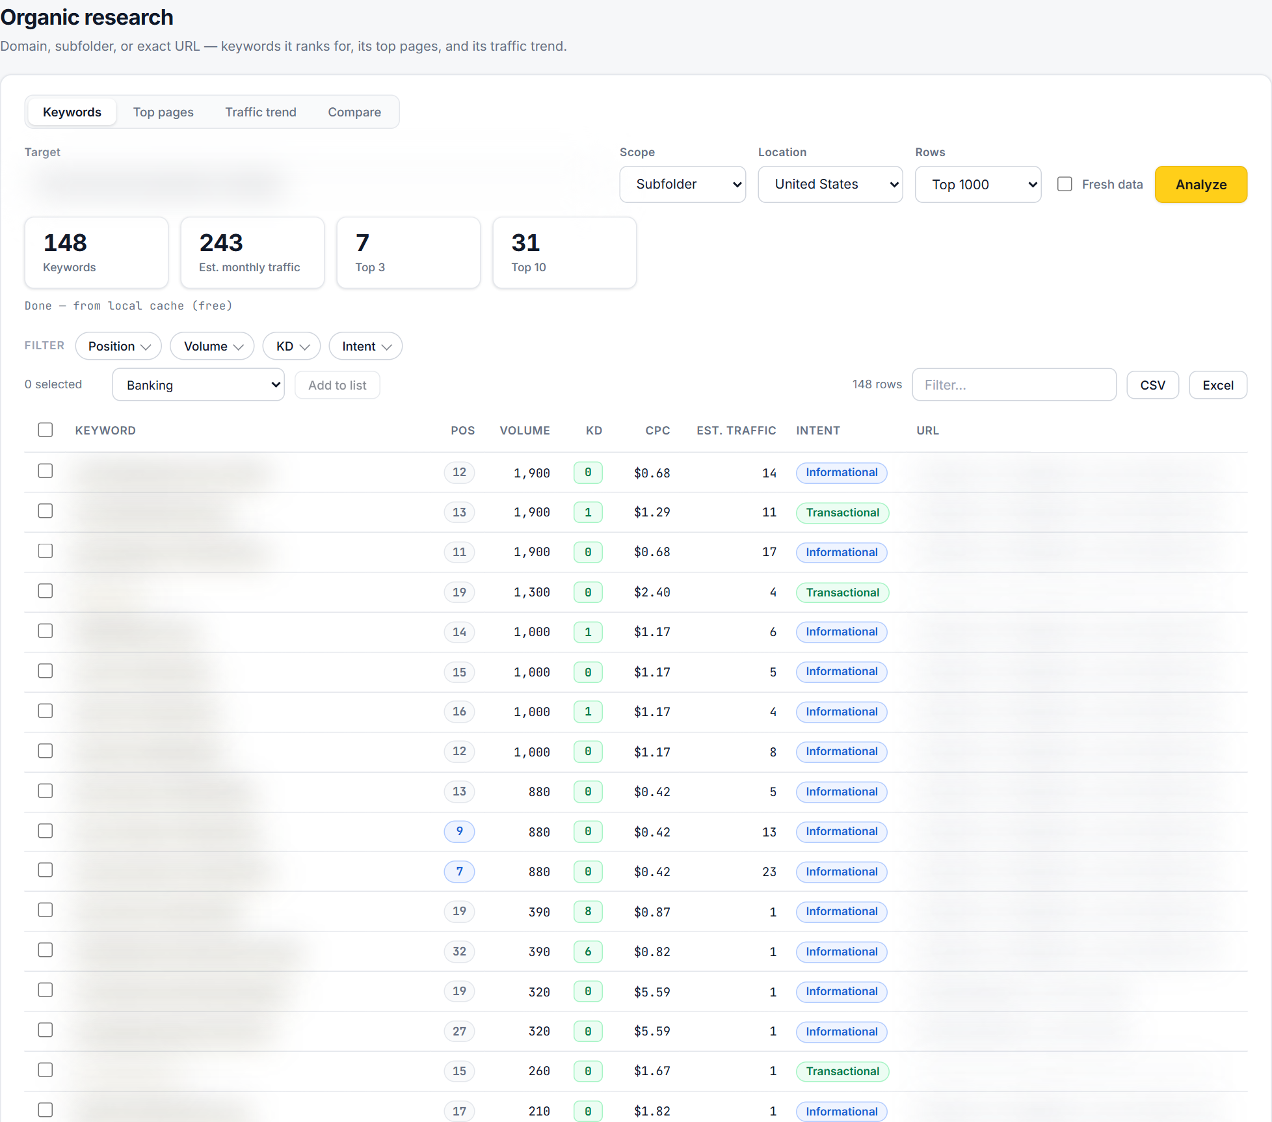Sort by the EST. TRAFFIC column header
The width and height of the screenshot is (1272, 1122).
[736, 431]
